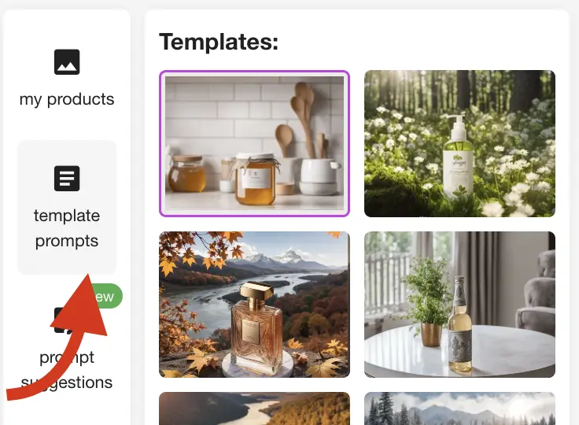Click the perfume bottle in autumn template
The image size is (579, 425).
255,329
